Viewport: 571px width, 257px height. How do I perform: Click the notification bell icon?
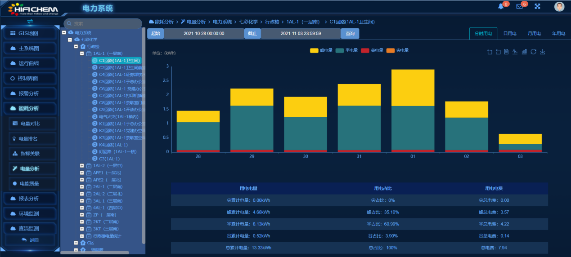(x=501, y=6)
